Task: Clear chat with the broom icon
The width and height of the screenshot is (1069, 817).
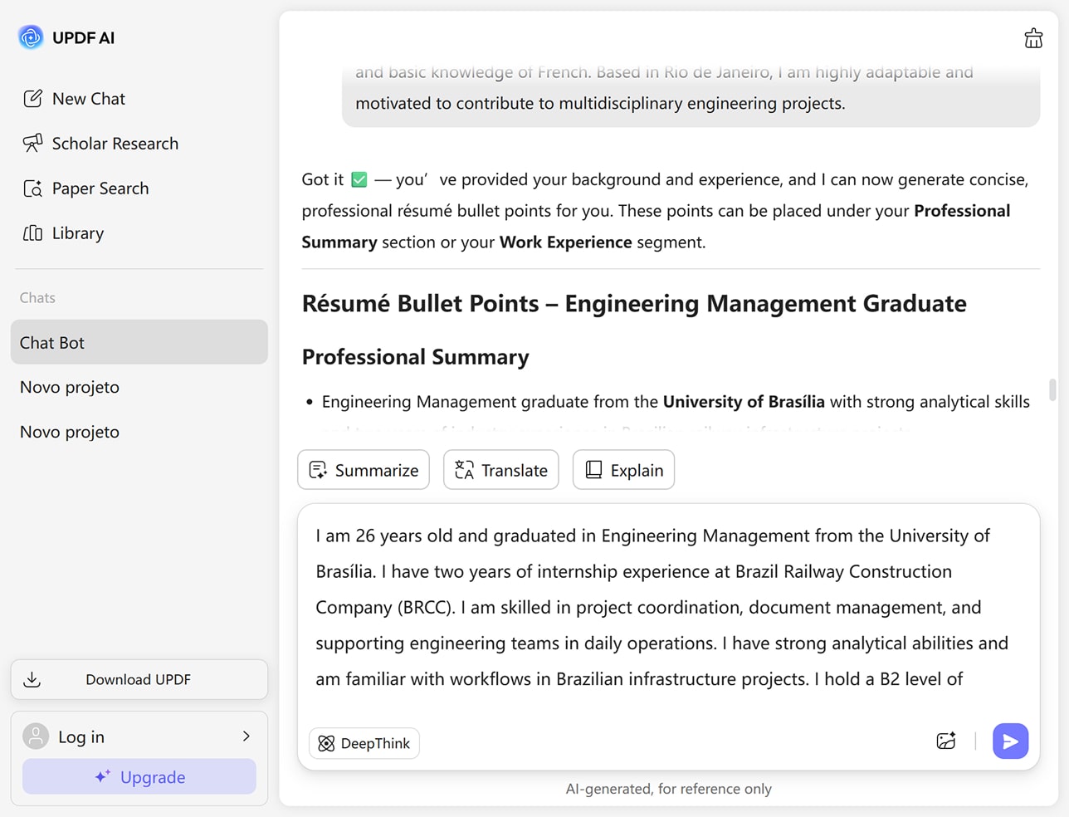Action: coord(1033,38)
